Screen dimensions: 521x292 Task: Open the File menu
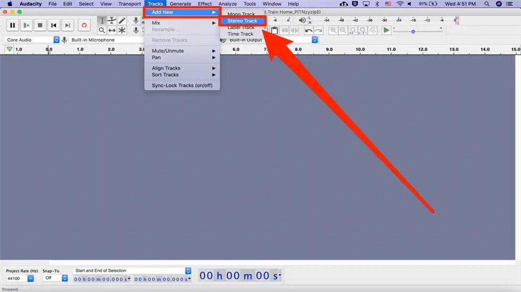click(52, 4)
